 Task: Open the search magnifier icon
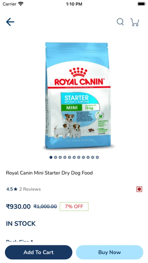click(120, 22)
